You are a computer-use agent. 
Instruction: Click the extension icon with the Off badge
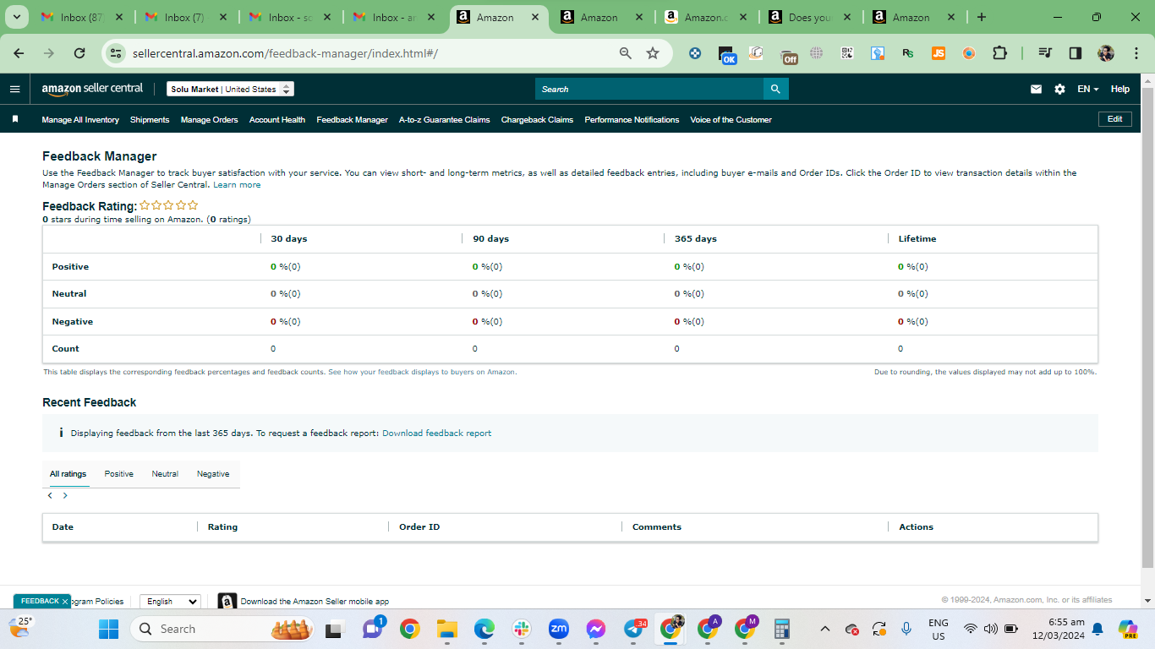[x=787, y=54]
